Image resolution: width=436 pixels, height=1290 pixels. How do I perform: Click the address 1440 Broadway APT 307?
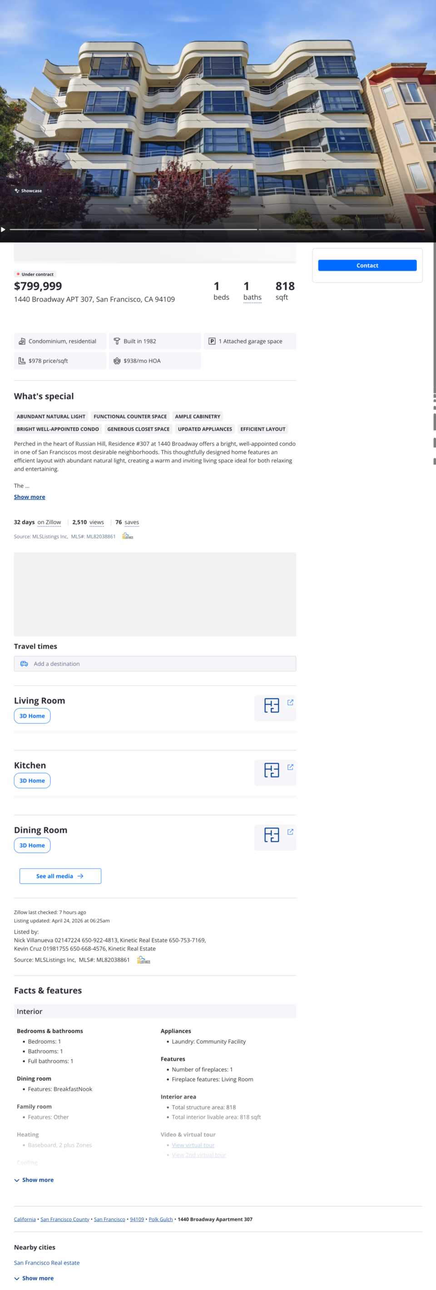94,300
